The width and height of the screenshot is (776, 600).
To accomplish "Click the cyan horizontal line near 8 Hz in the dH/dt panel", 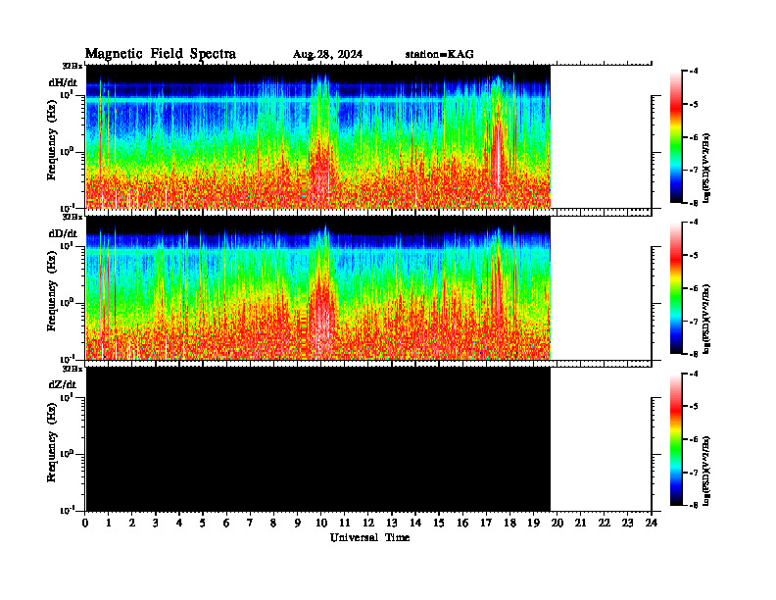I will point(318,101).
